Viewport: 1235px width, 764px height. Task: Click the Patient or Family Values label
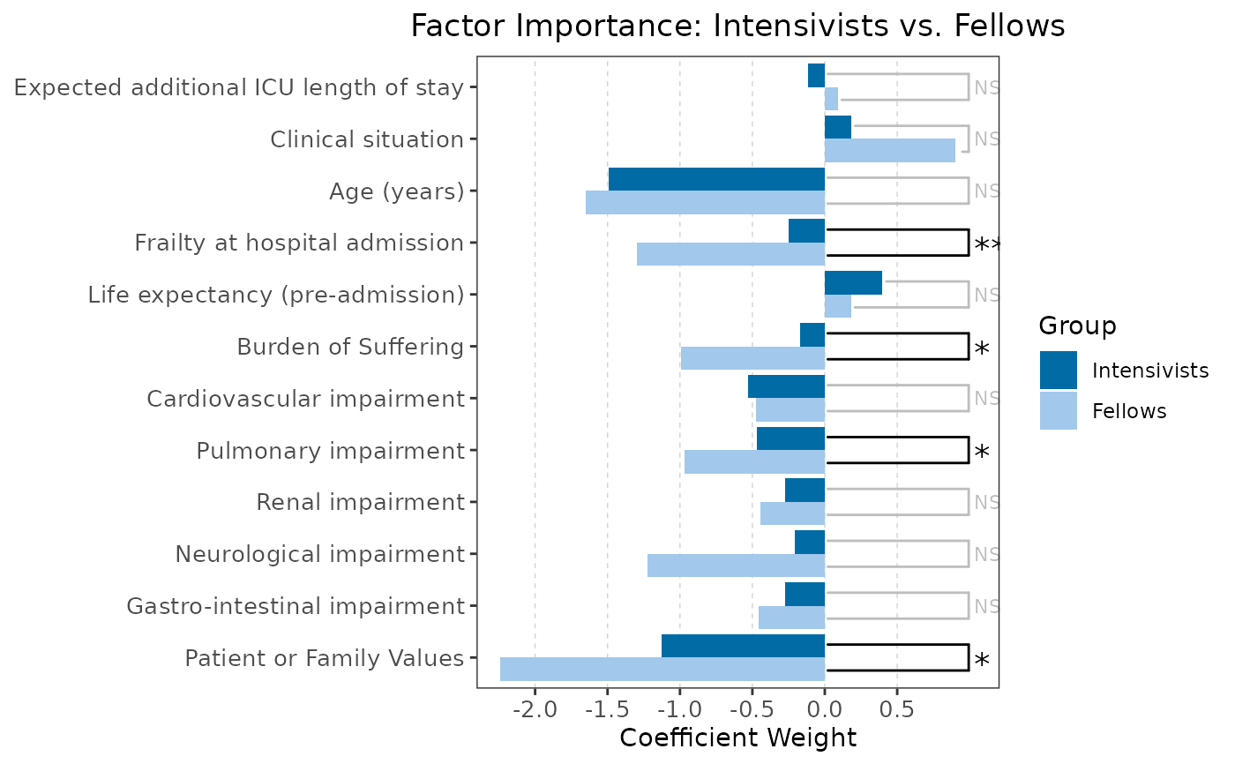325,658
